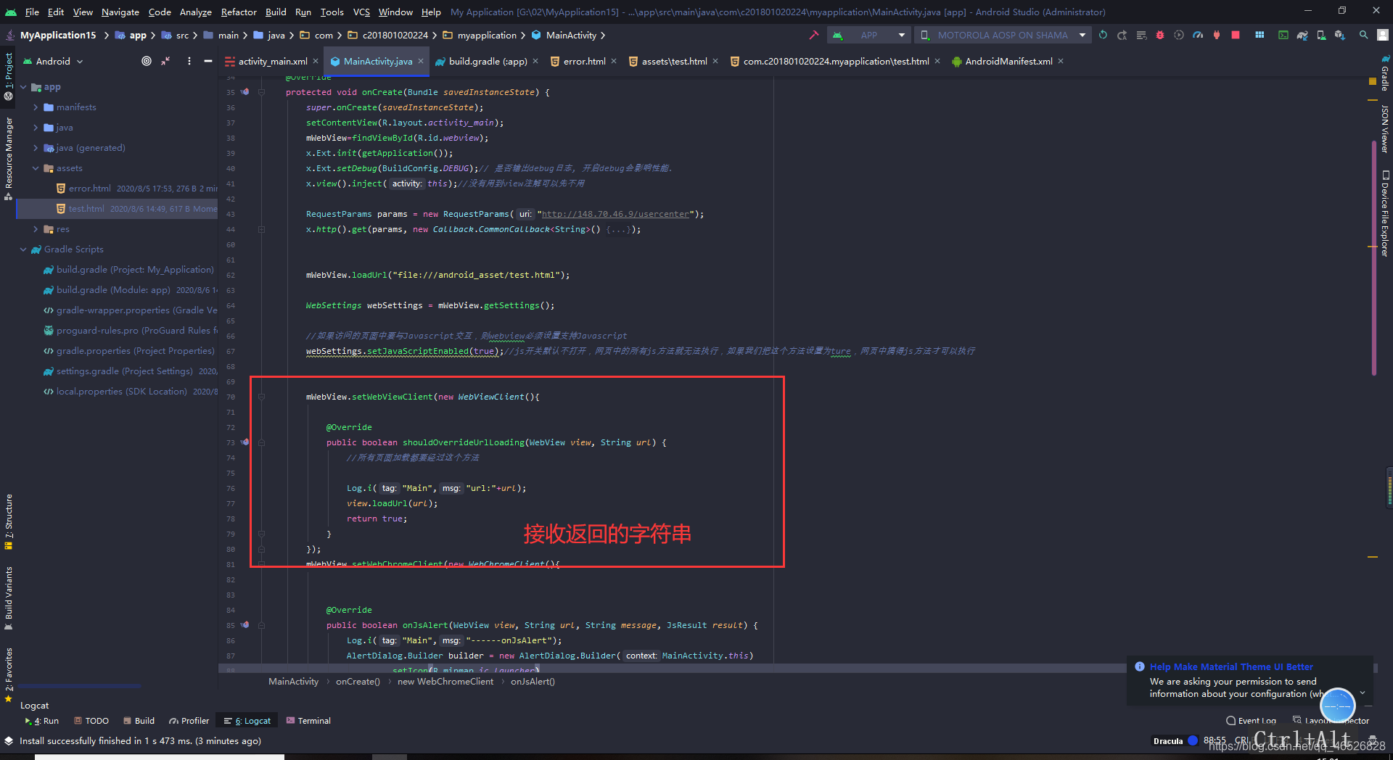Open the Android project view dropdown
This screenshot has width=1393, height=760.
coord(54,61)
